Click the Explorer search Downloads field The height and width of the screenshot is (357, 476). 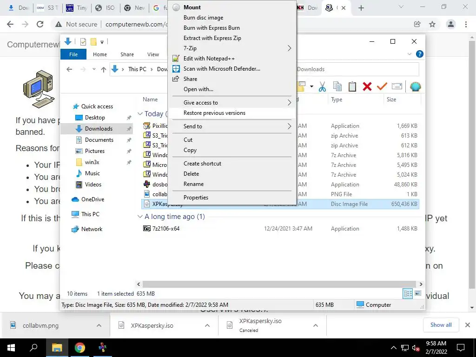point(357,69)
